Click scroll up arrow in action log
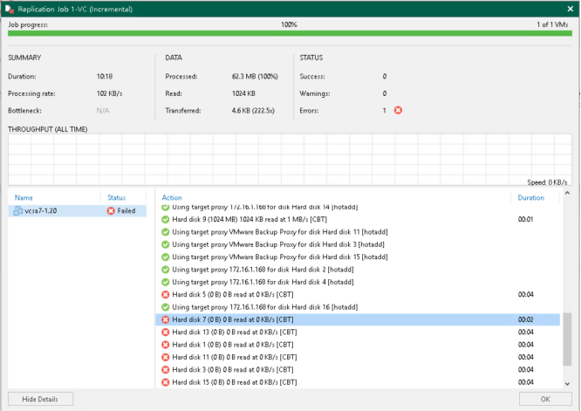581x411 pixels. point(567,193)
